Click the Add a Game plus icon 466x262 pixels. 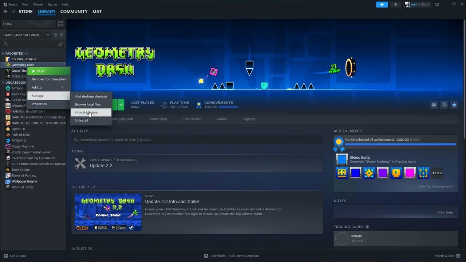[x=5, y=256]
